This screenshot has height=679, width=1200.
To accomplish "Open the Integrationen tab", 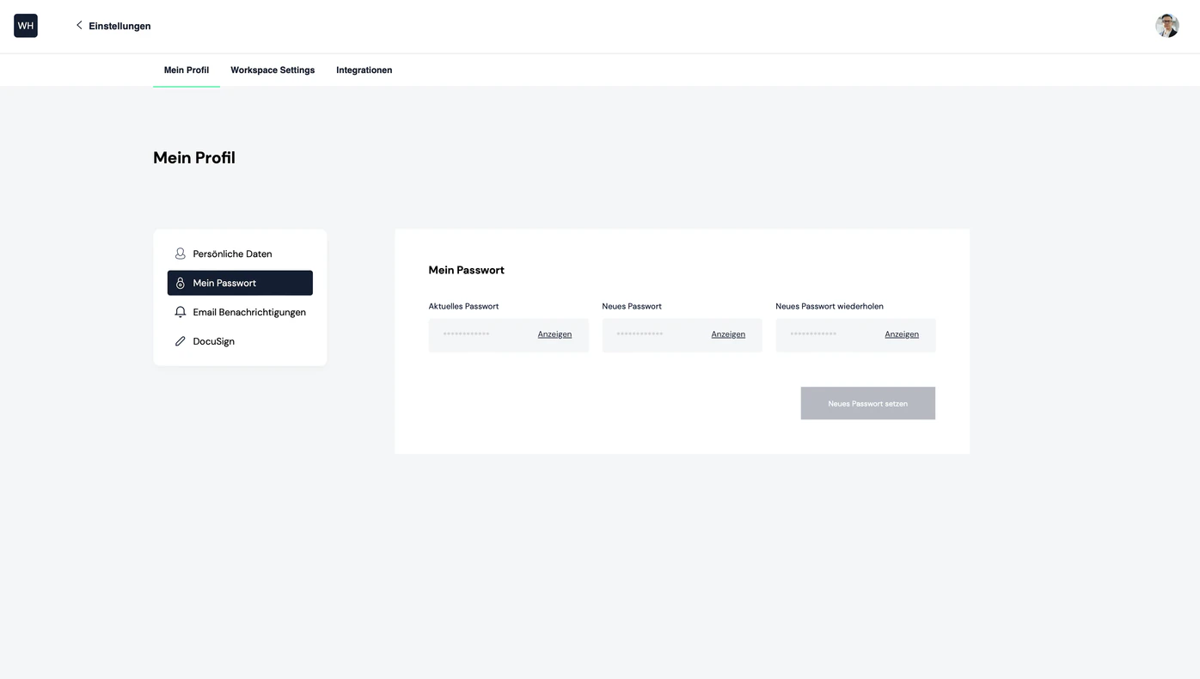I will [x=364, y=70].
